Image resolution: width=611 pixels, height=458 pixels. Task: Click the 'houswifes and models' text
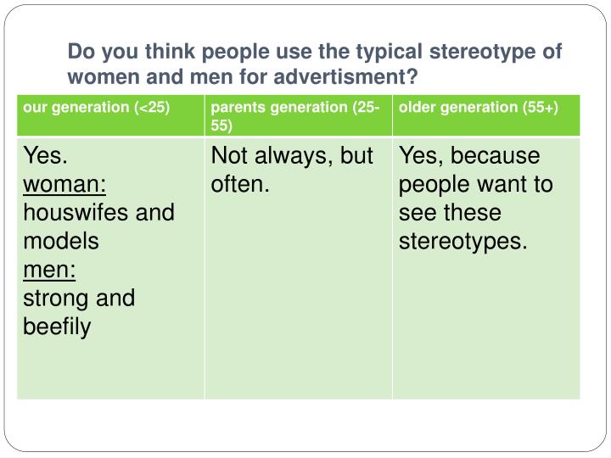point(99,226)
